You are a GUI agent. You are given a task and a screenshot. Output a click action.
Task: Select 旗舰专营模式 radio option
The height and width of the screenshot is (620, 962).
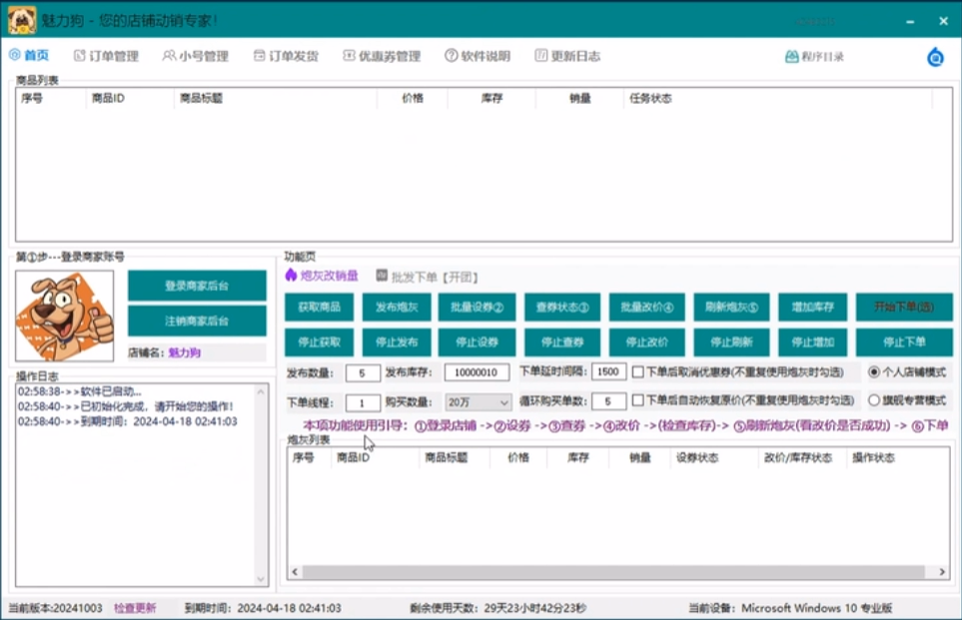tap(874, 400)
